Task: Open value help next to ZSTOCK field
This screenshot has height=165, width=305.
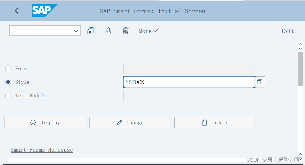Action: pyautogui.click(x=260, y=82)
